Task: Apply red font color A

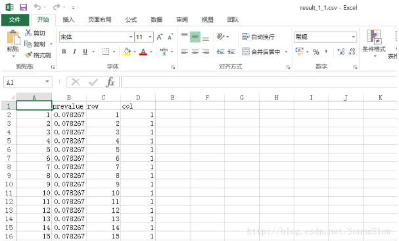Action: point(143,52)
